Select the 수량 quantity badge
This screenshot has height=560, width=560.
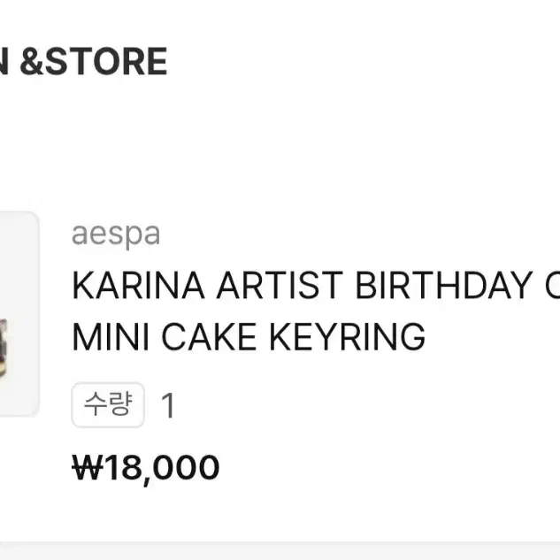click(108, 404)
